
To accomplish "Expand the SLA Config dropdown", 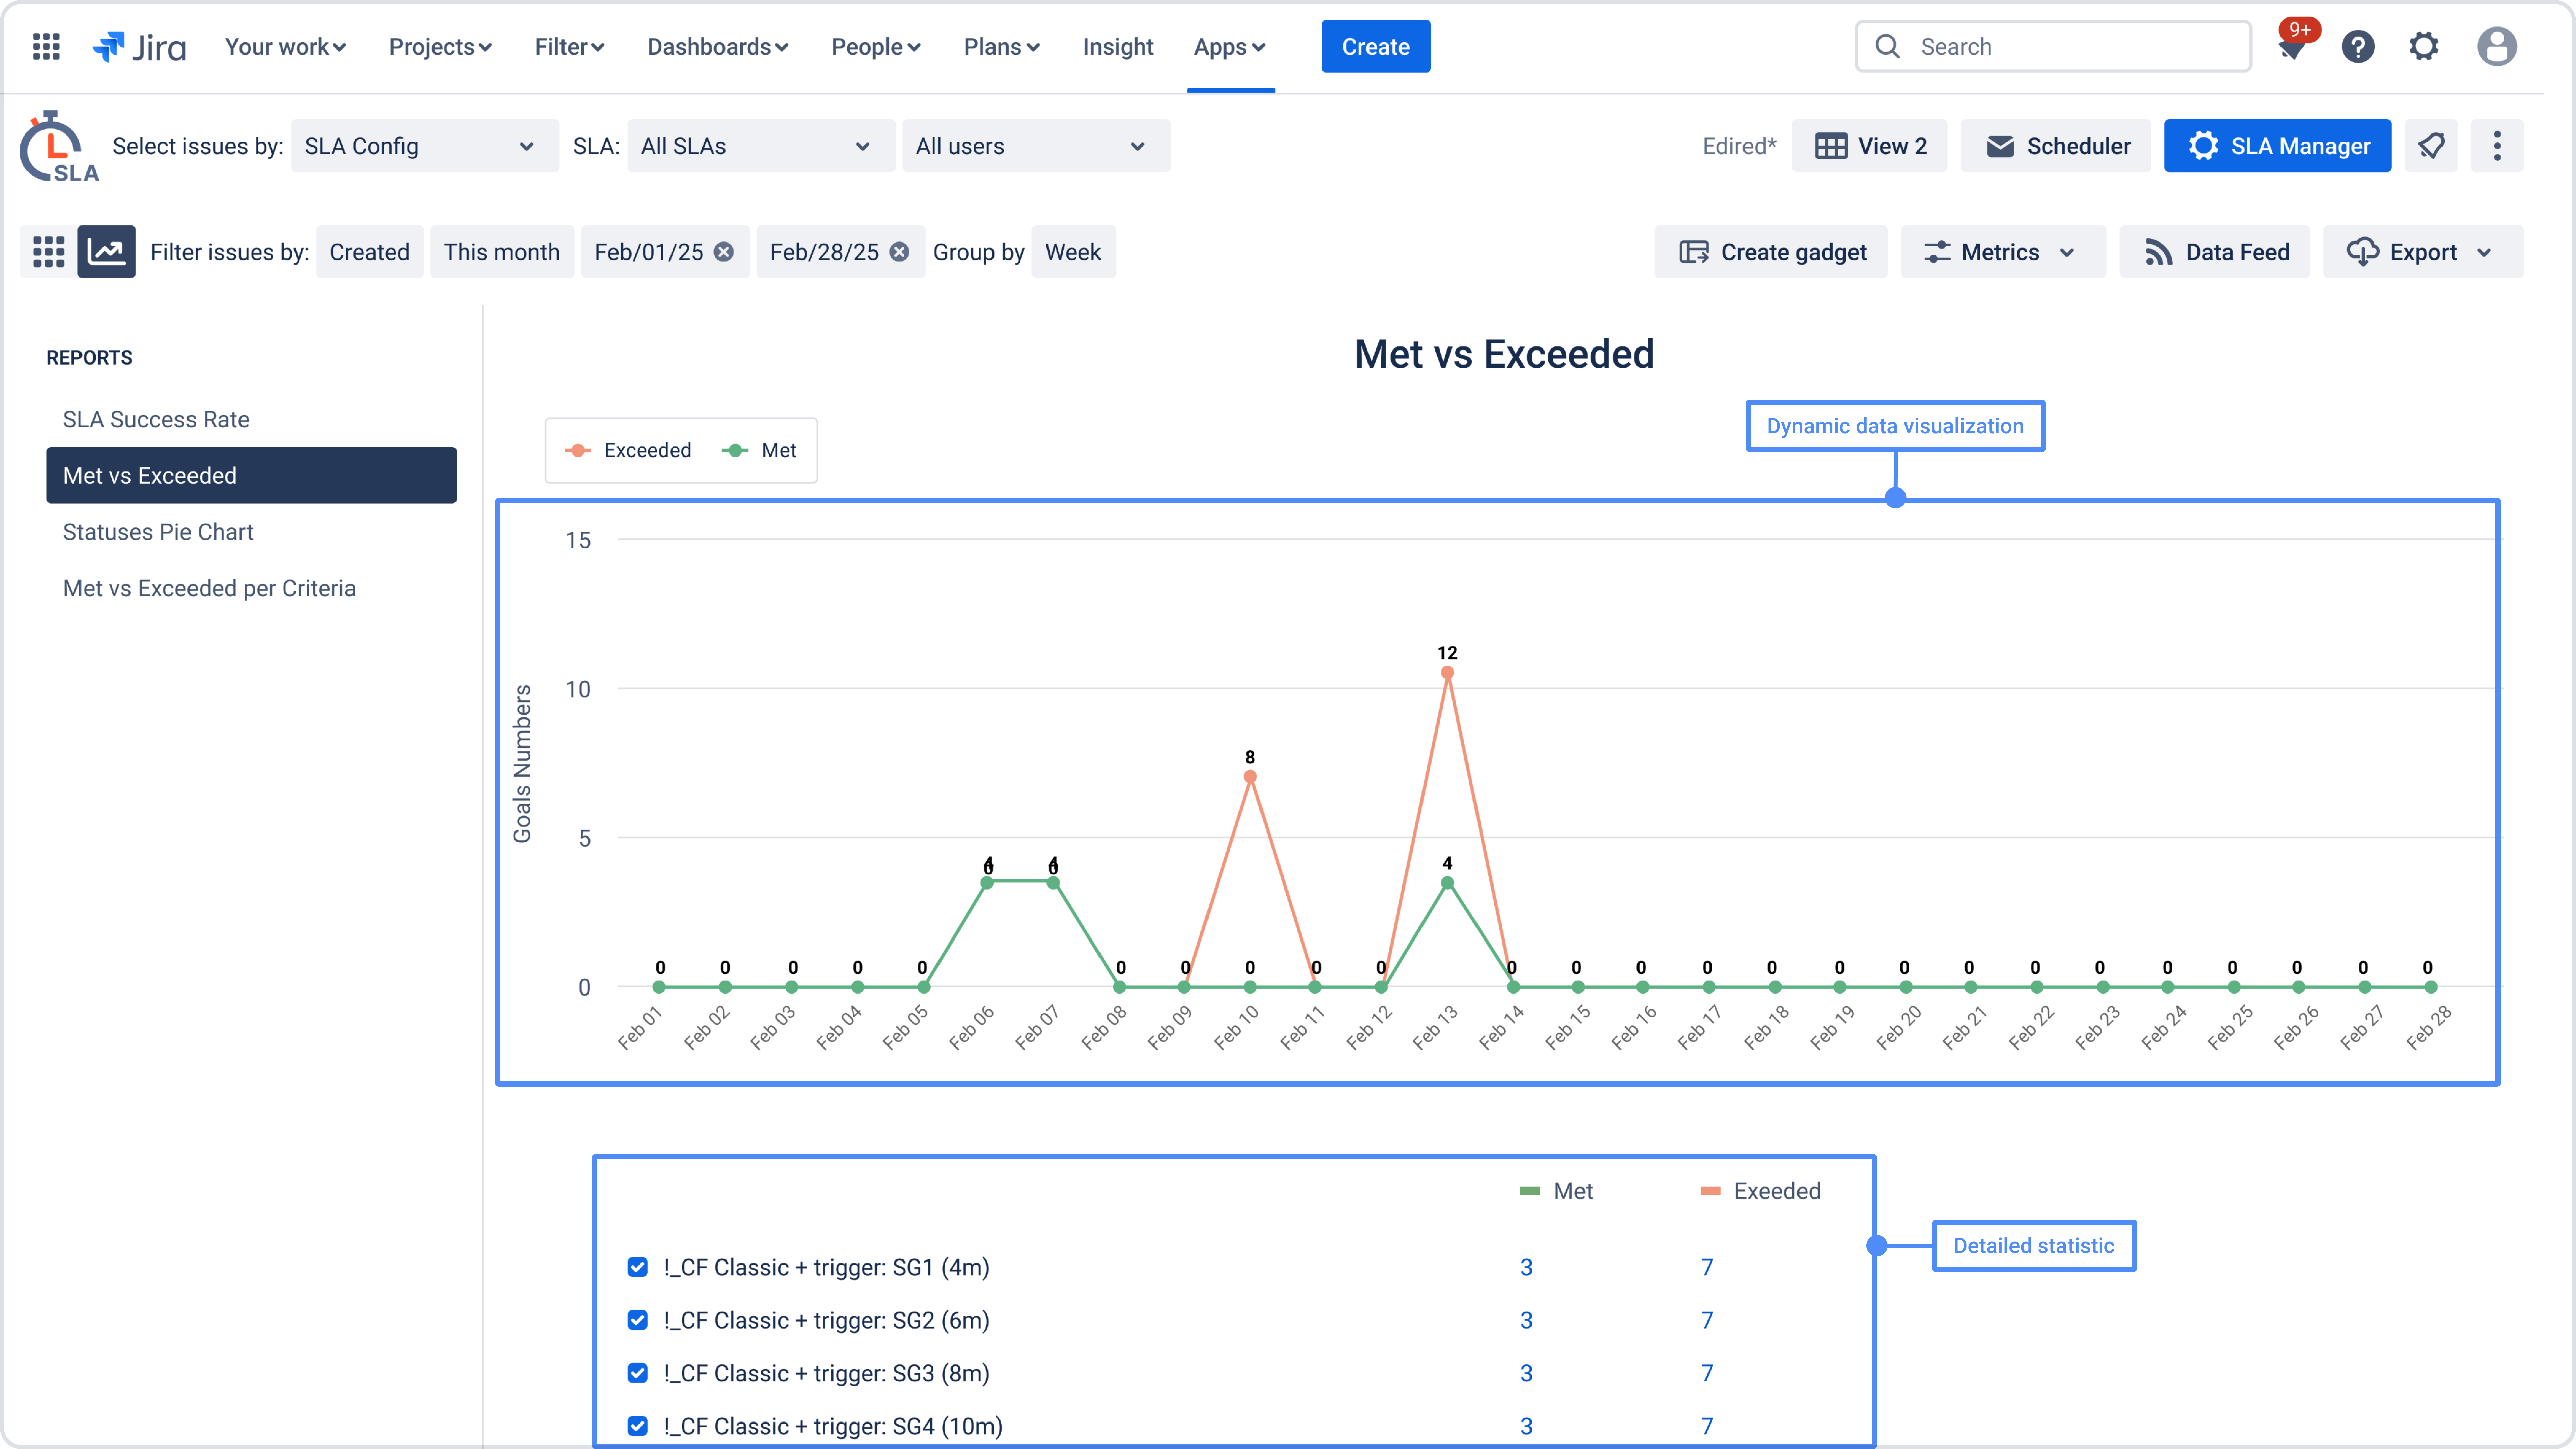I will click(x=424, y=146).
